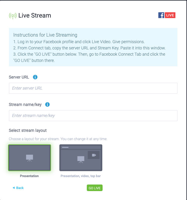The width and height of the screenshot is (187, 200).
Task: Click the GO LIVE button
Action: click(95, 188)
